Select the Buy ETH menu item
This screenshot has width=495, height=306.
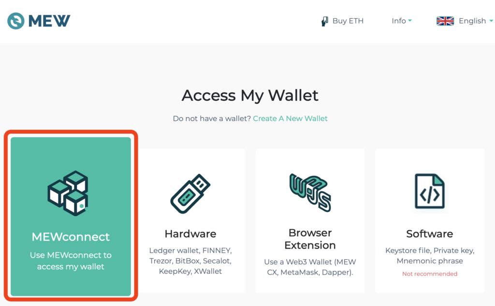(343, 21)
